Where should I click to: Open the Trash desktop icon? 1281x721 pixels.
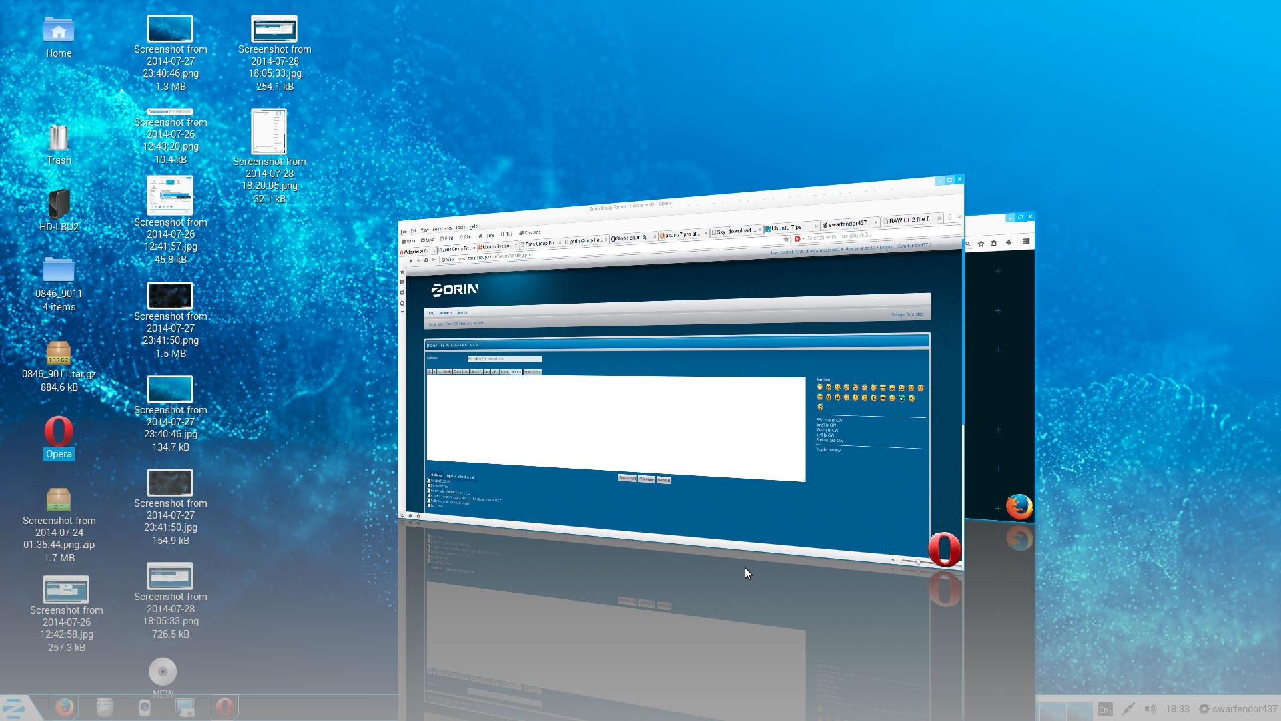(59, 138)
